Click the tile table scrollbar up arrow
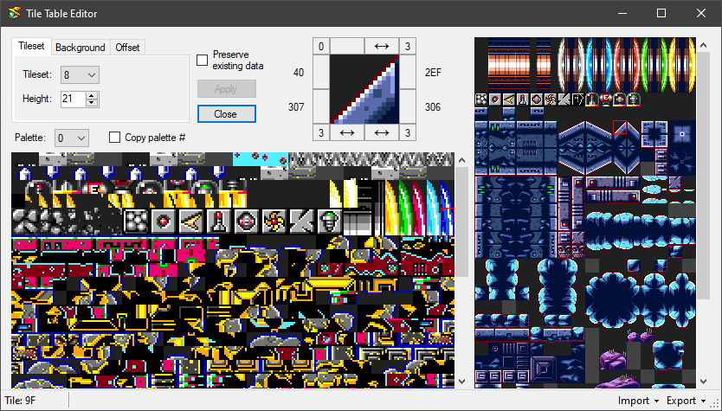Screen dimensions: 722x411 tap(703, 45)
